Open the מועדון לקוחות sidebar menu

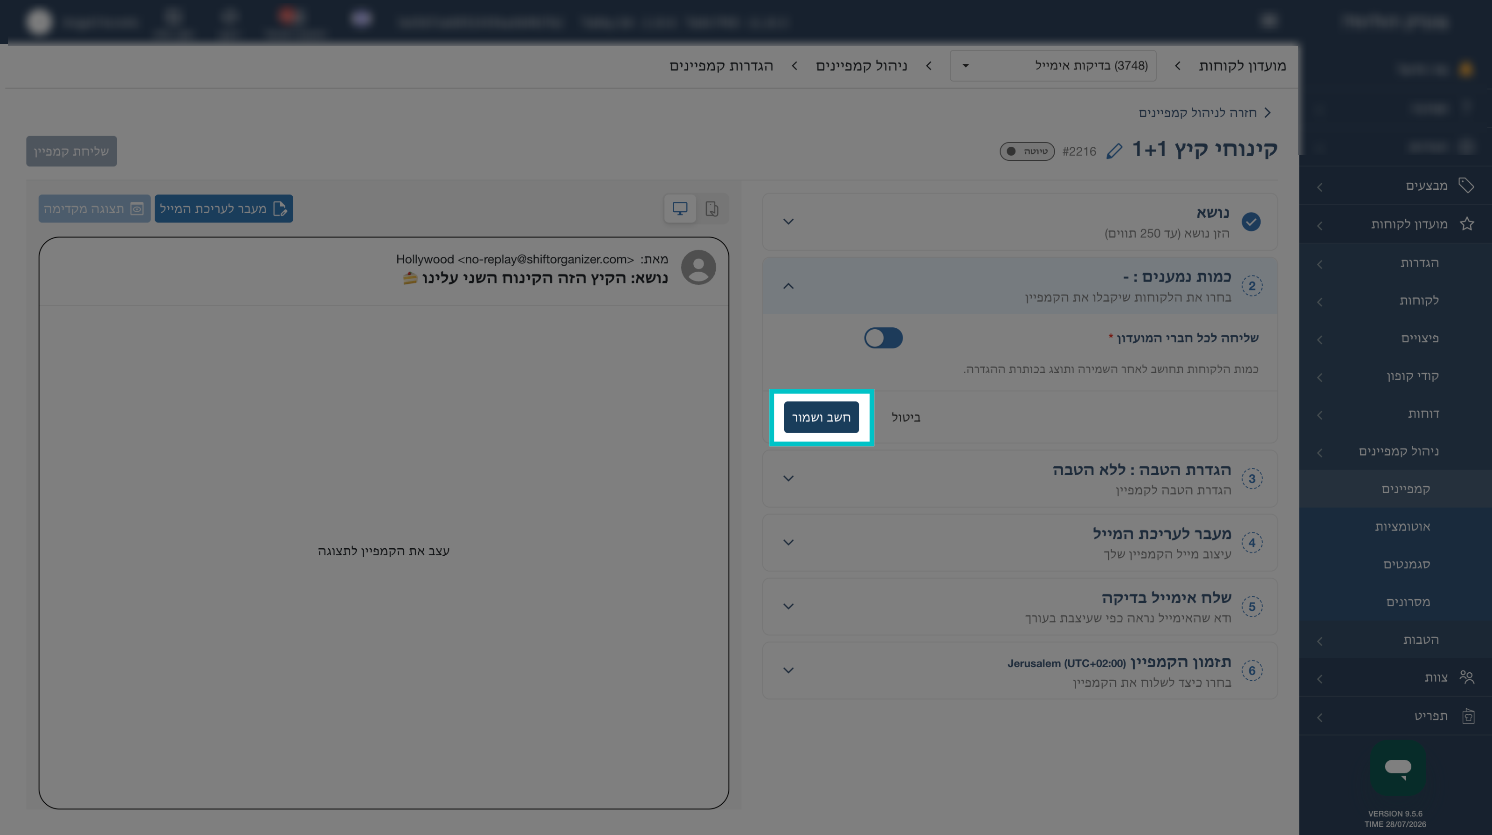point(1396,224)
